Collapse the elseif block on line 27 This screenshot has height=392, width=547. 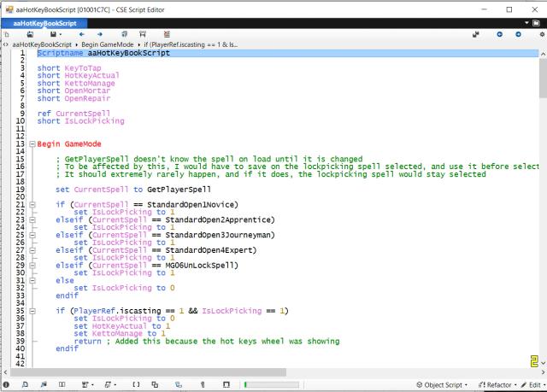point(32,250)
